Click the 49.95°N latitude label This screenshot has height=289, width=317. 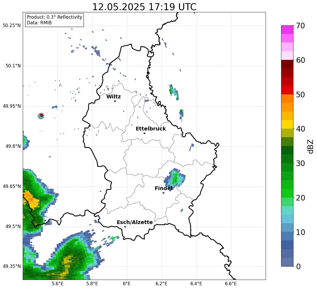pos(12,106)
